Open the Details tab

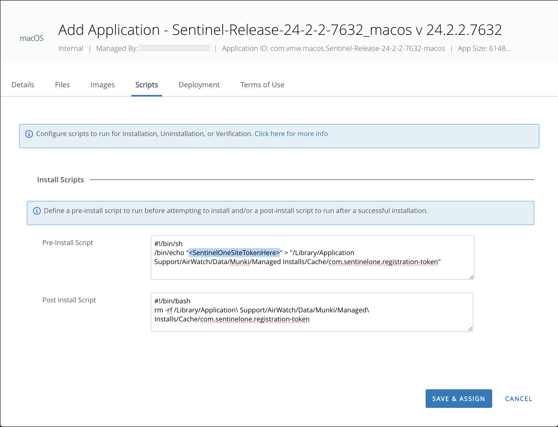23,85
